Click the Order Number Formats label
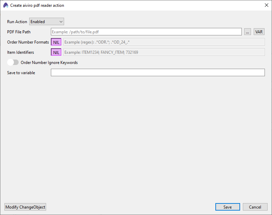This screenshot has width=272, height=215. tap(28, 42)
